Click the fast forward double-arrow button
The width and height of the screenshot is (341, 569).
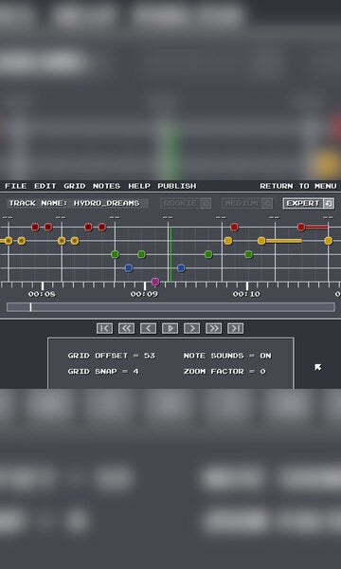213,328
